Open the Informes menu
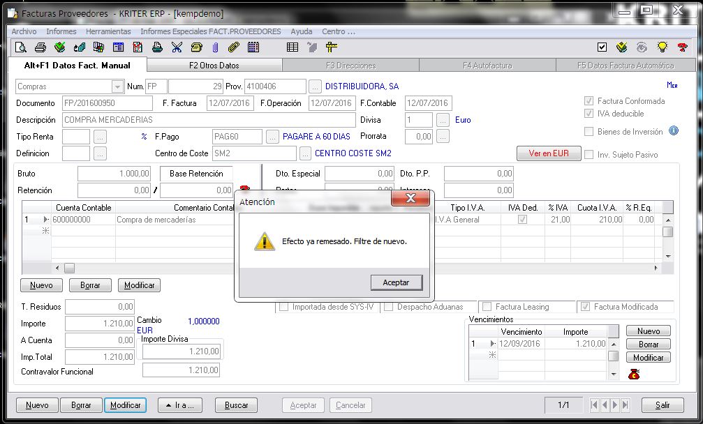Image resolution: width=703 pixels, height=424 pixels. coord(61,31)
